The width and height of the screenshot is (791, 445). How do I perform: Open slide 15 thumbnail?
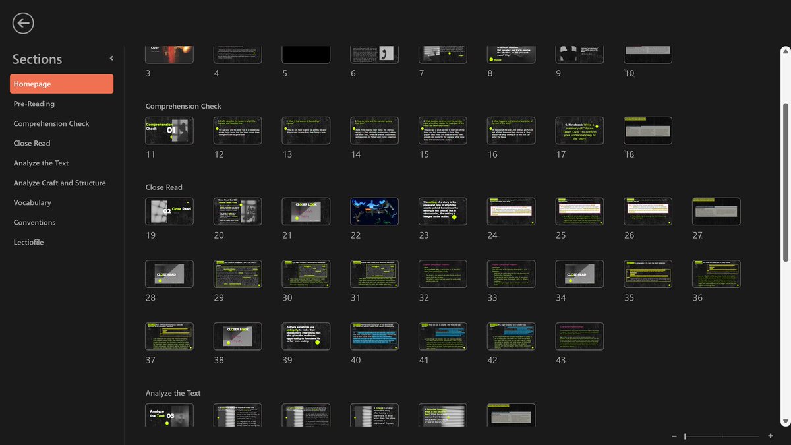443,131
